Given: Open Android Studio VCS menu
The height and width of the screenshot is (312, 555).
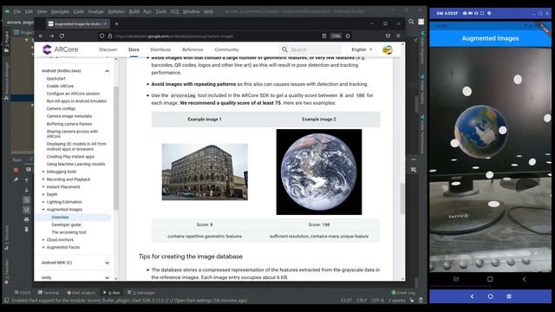Looking at the screenshot, I should coord(174,11).
